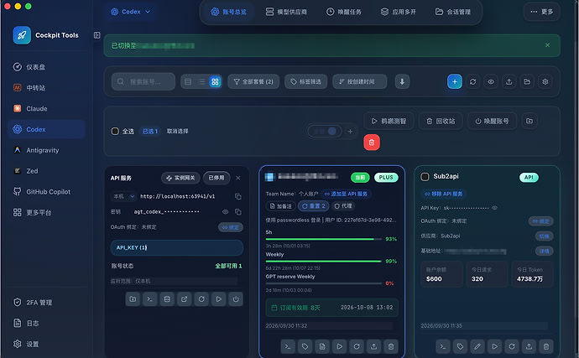Delete Sub2api account via trash icon
579x358 pixels.
[x=545, y=346]
